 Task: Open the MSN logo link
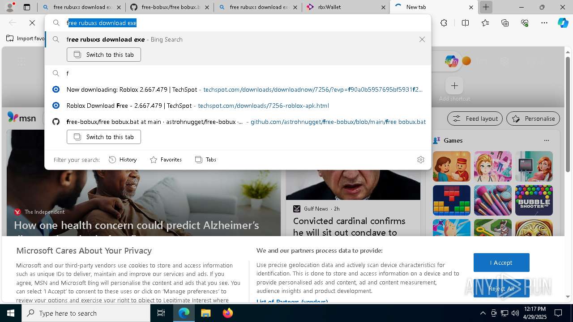pyautogui.click(x=21, y=118)
